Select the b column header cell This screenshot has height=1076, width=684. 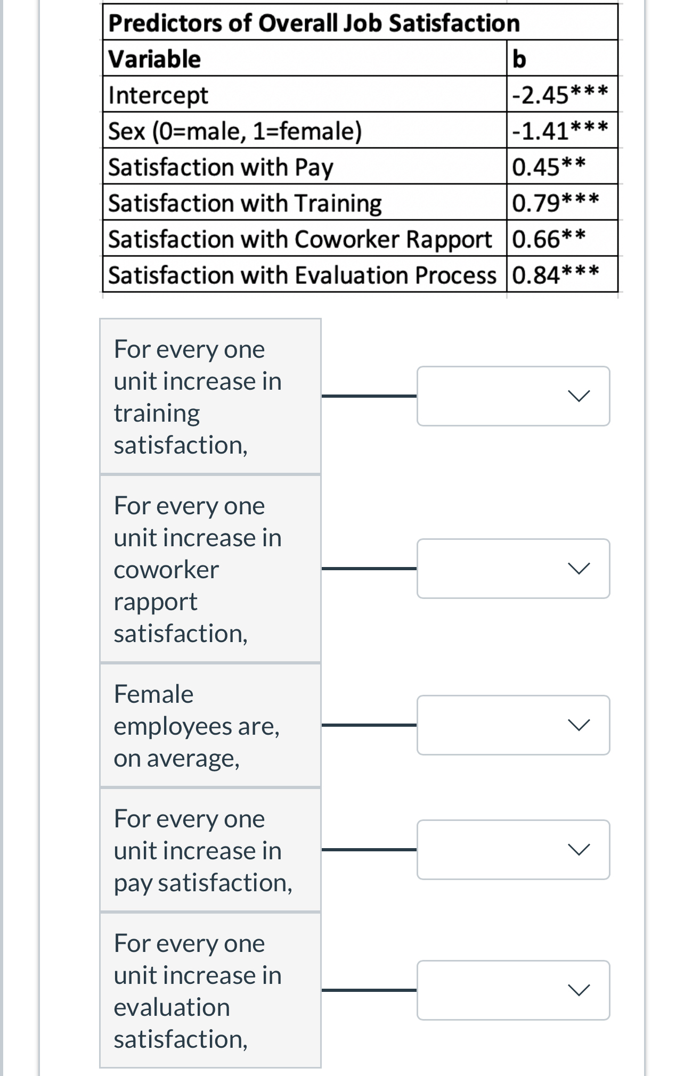tap(562, 58)
